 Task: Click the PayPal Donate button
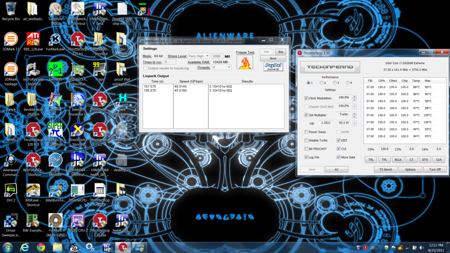pyautogui.click(x=273, y=67)
